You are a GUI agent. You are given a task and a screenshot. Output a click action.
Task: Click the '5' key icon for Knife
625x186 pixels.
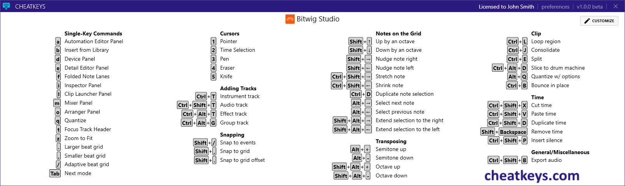(214, 77)
